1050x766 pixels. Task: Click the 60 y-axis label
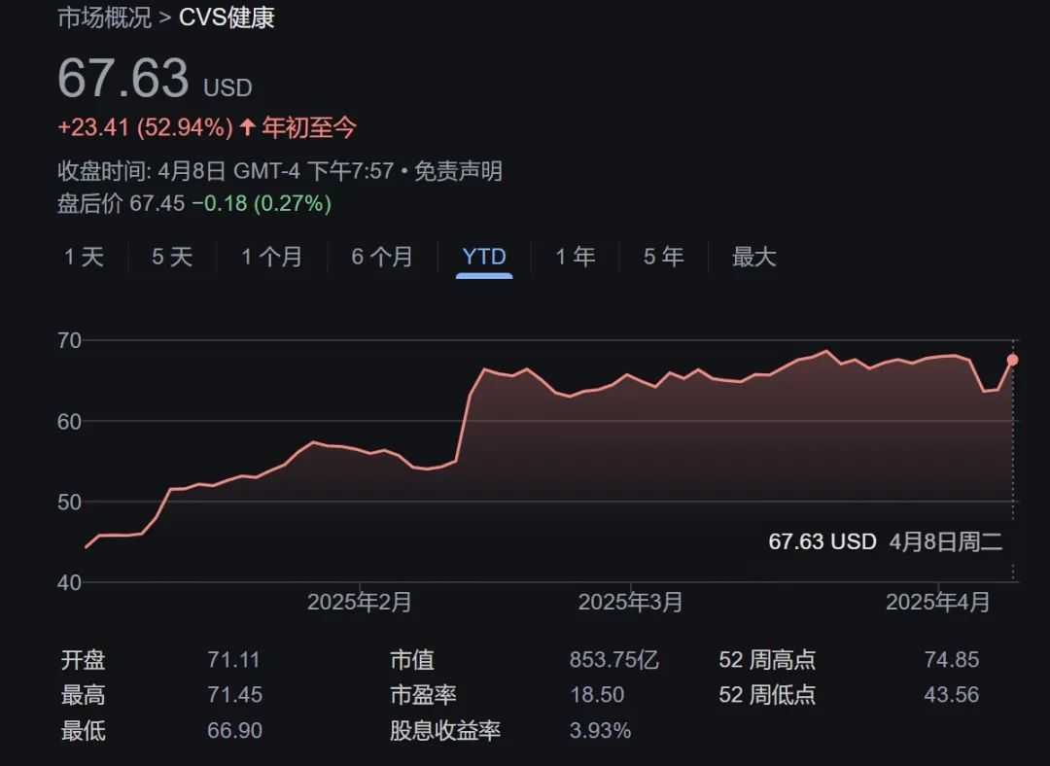(x=70, y=422)
